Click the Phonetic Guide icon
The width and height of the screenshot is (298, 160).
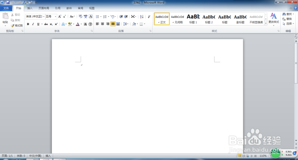(x=86, y=16)
